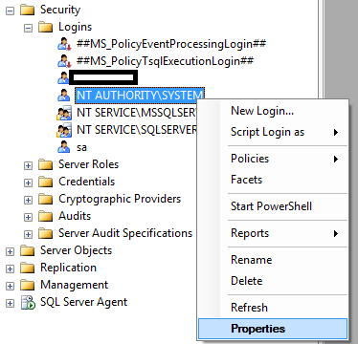This screenshot has height=344, width=358.
Task: Click the ##MS_PolicyTsqlExecutionLogin## disabled login icon
Action: click(64, 61)
